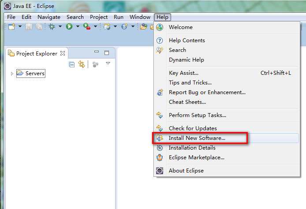Click the Collapse All icon in Project Explorer
Viewport: 306px width, 209px height.
tap(71, 64)
